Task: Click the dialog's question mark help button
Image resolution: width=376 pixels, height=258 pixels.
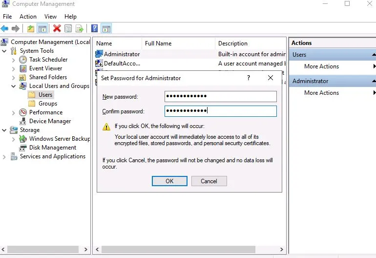Action: (249, 78)
